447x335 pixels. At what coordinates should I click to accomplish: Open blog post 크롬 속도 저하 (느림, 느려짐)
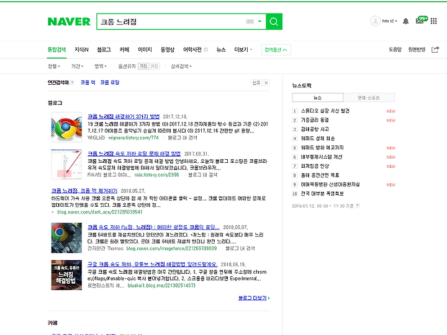click(x=154, y=227)
